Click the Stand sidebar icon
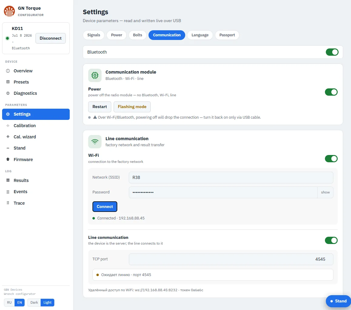This screenshot has width=351, height=310. pos(8,148)
